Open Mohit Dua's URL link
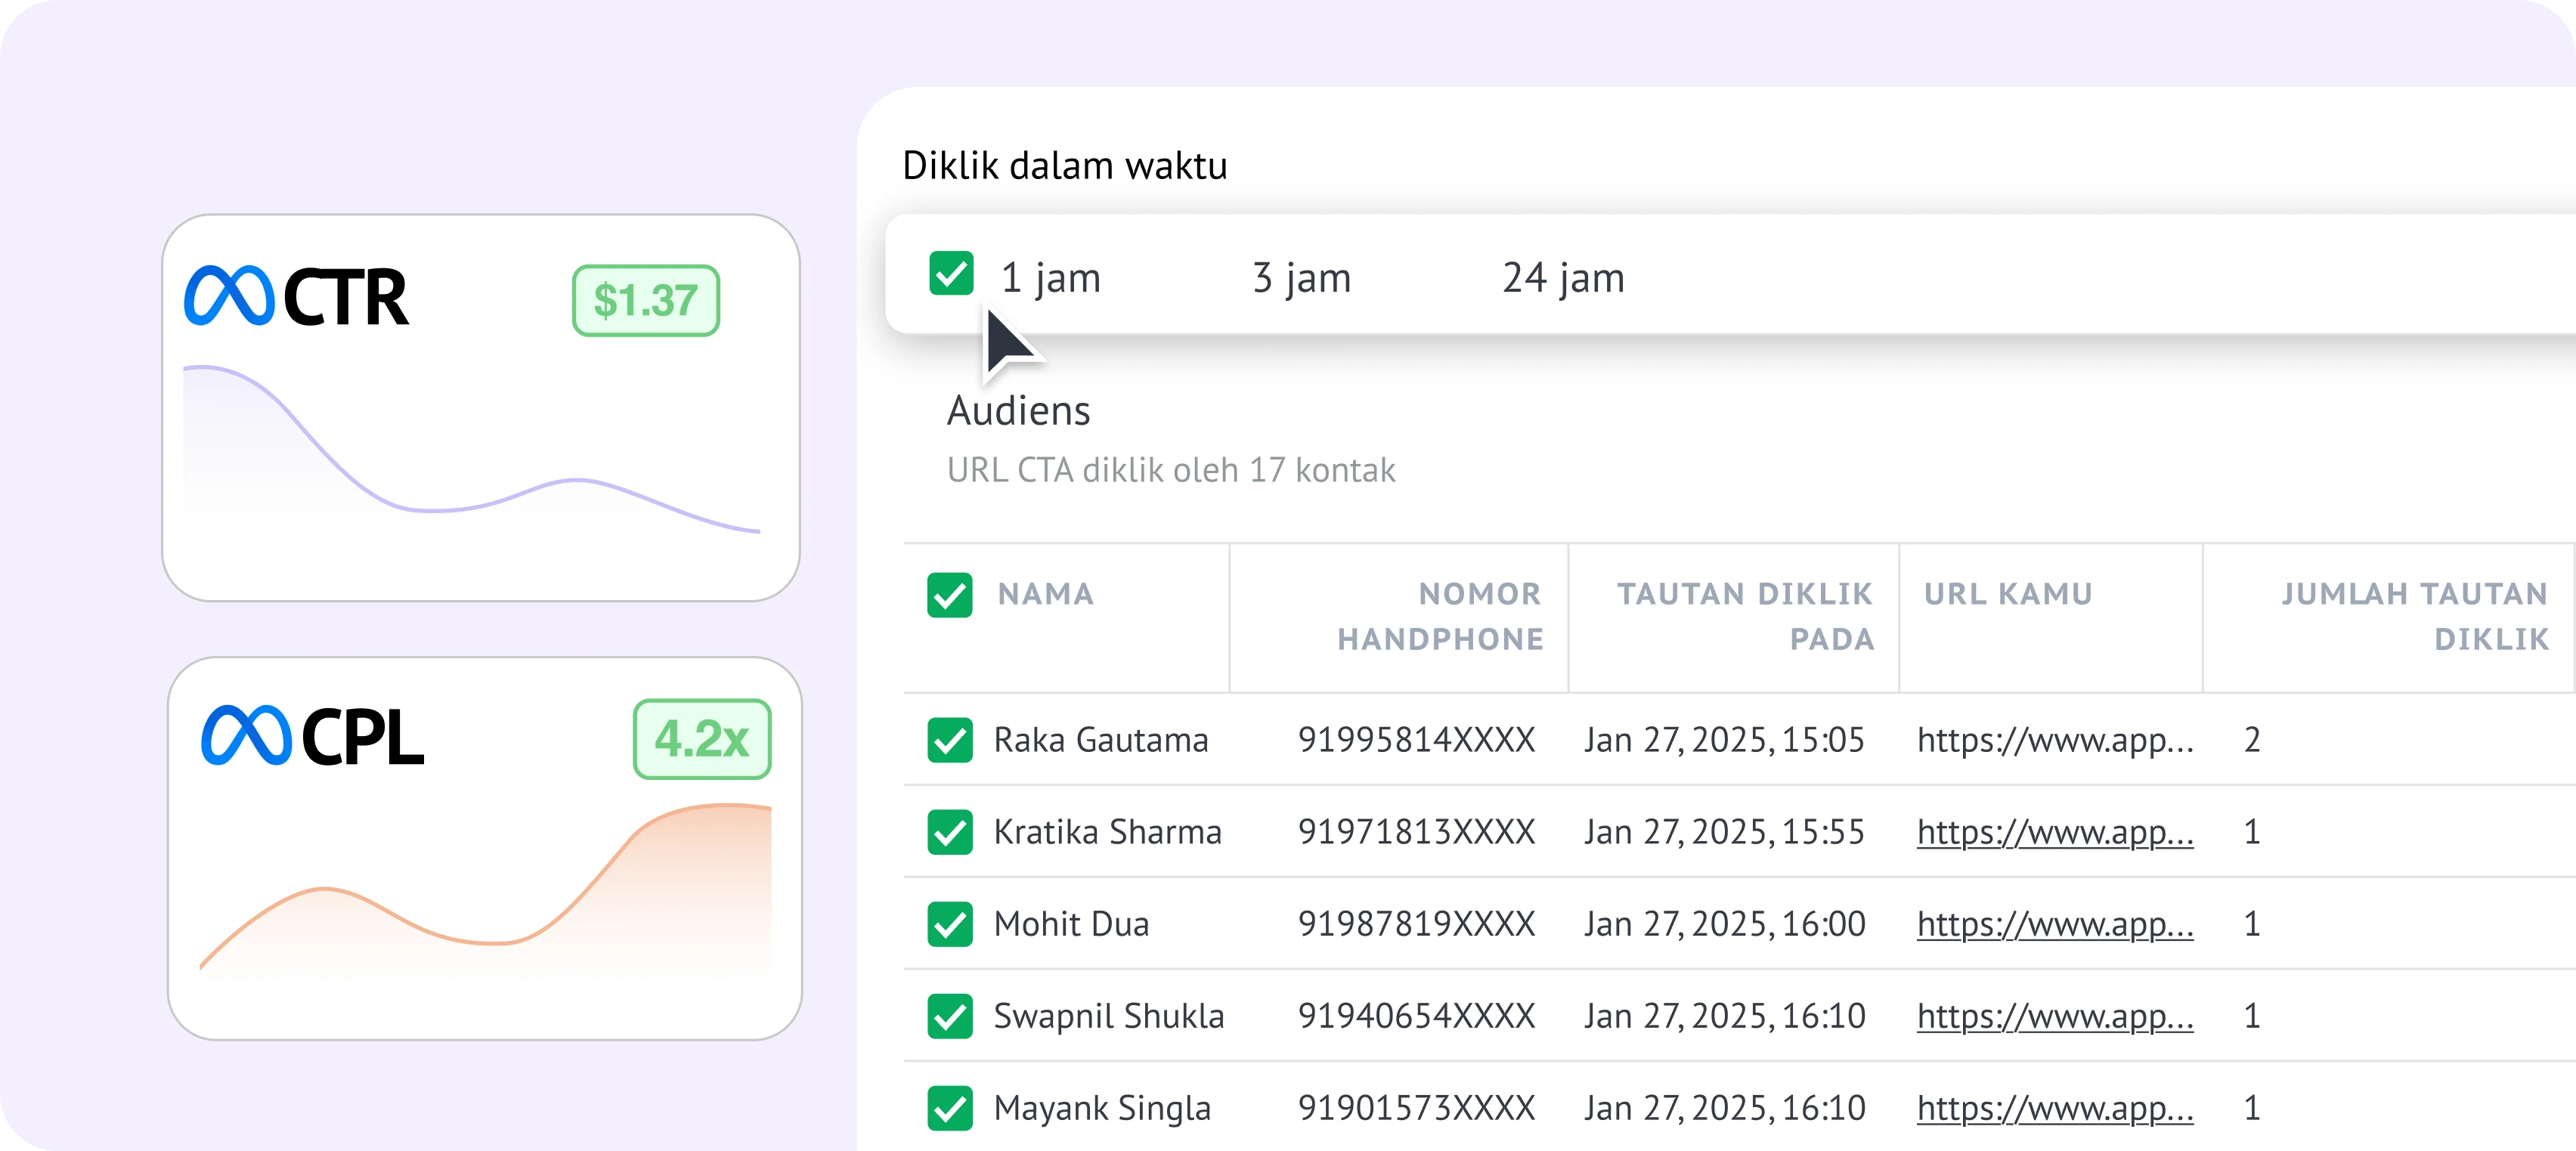This screenshot has width=2576, height=1151. tap(2054, 924)
